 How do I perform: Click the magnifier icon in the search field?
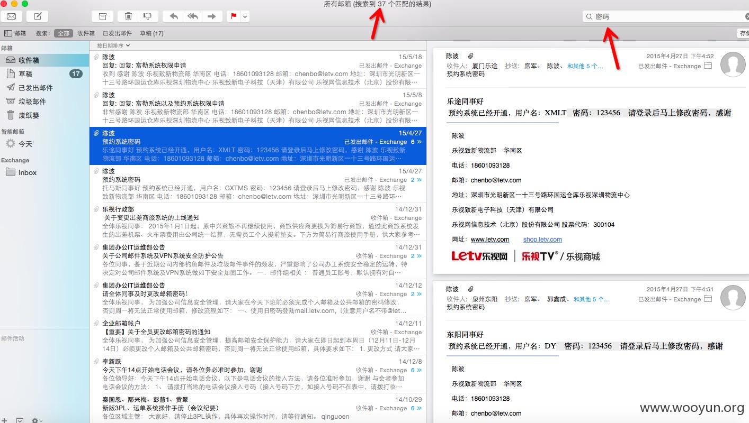click(588, 17)
